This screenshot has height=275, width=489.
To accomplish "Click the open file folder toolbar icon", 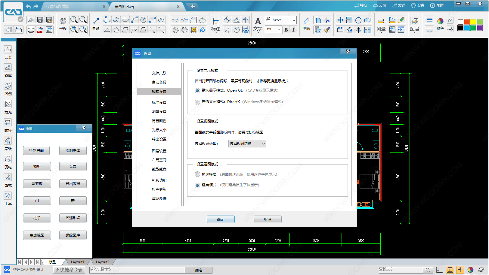I will [x=31, y=20].
